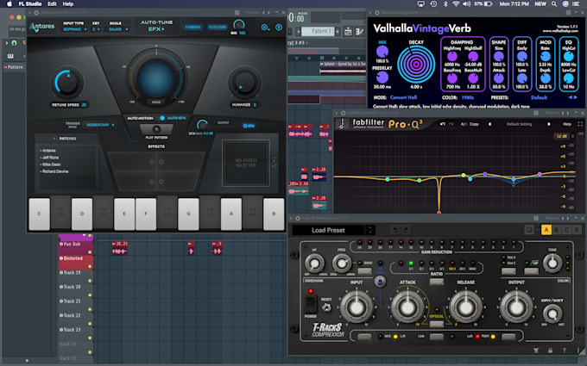Click the Wi-Fi icon in menu bar
587x366 pixels.
point(456,3)
